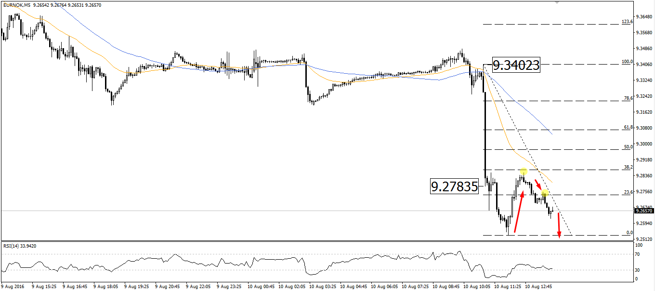The width and height of the screenshot is (655, 291).
Task: Click the grey chart shift triangle at top
Action: point(558,2)
